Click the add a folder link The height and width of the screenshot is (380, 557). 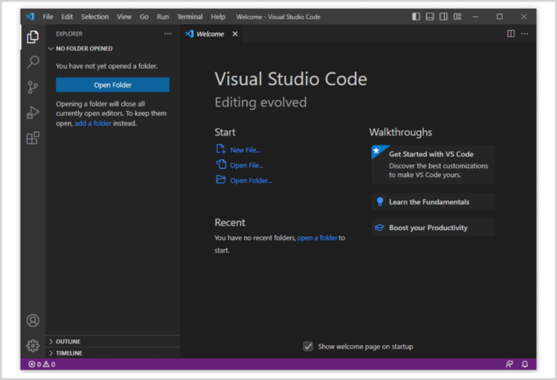click(93, 123)
